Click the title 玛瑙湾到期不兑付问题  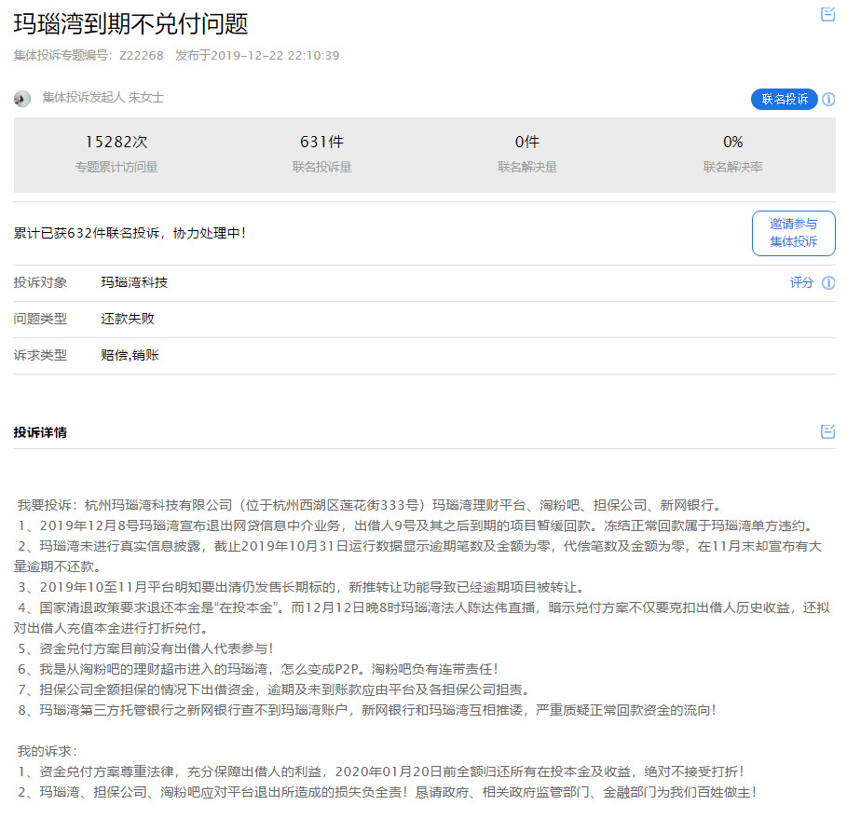tap(130, 24)
